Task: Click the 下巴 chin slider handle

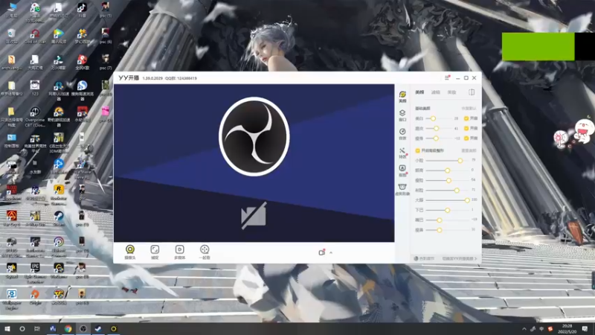Action: [448, 210]
